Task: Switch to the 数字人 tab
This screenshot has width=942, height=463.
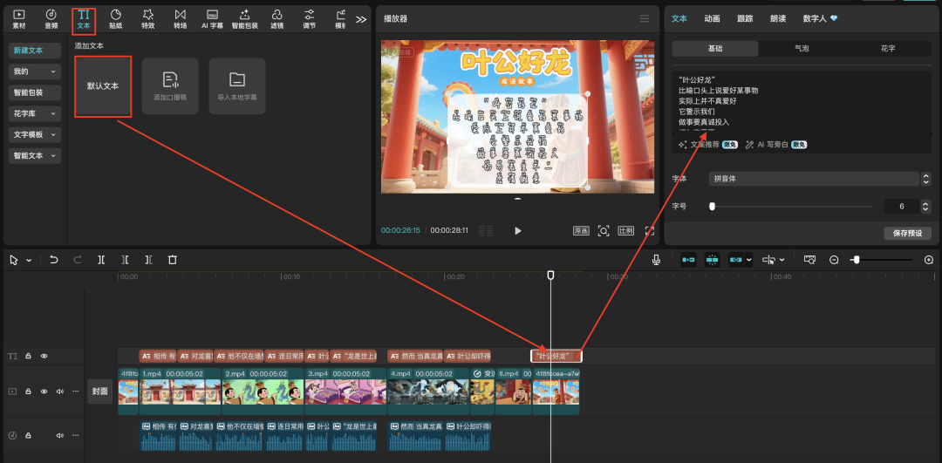Action: 820,18
